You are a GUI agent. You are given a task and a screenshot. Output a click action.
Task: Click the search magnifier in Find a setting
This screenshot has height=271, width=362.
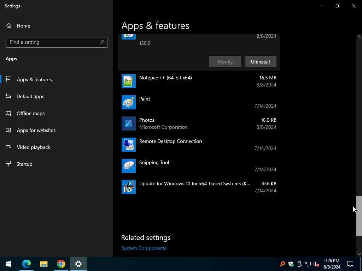[x=102, y=42]
